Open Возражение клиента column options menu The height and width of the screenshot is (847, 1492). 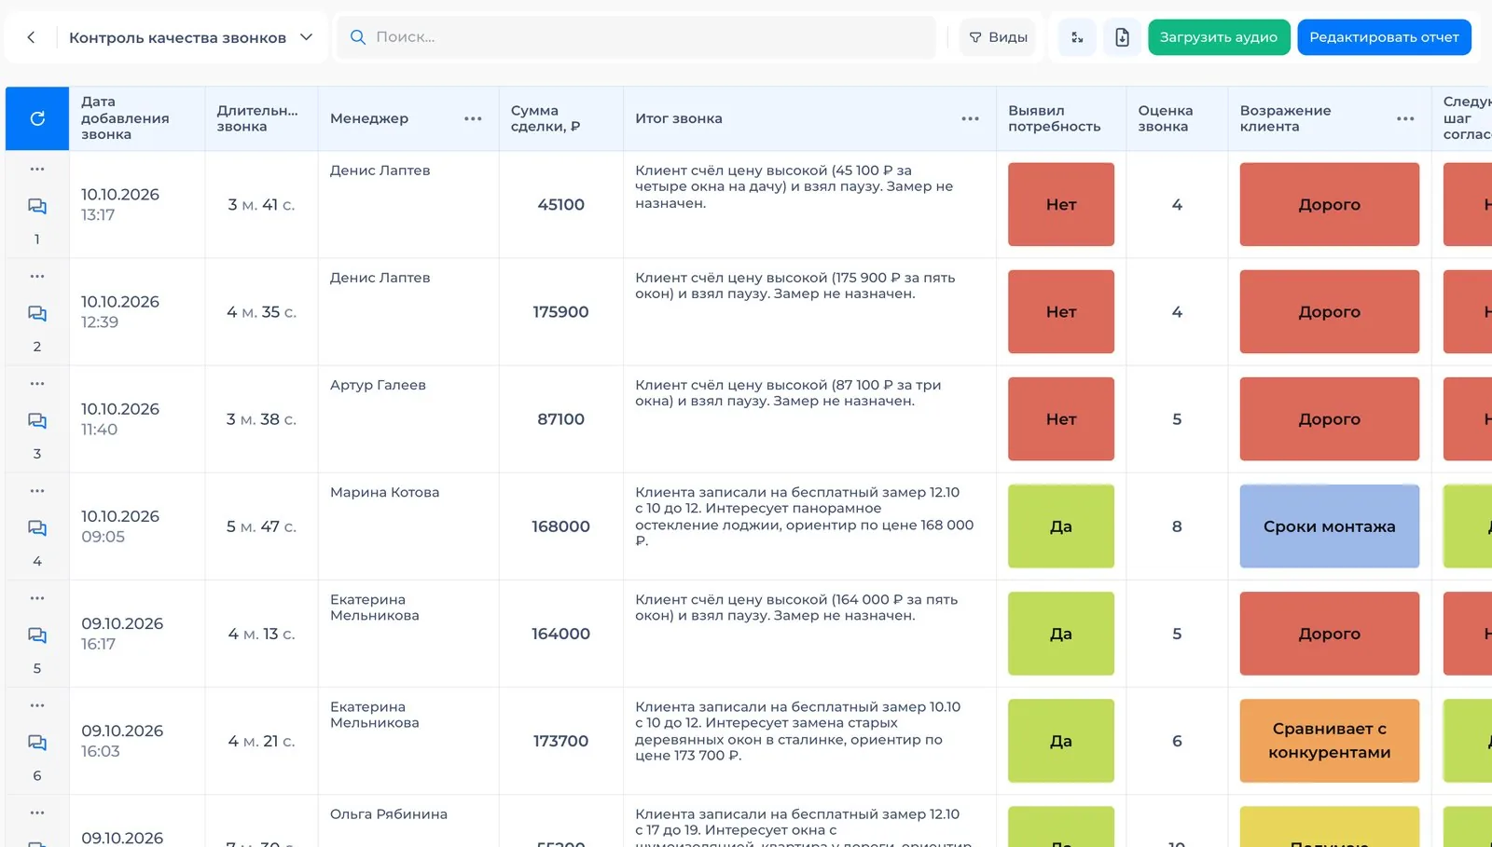click(x=1405, y=118)
